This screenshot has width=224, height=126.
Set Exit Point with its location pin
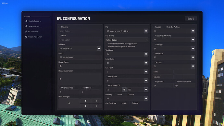click(x=146, y=72)
